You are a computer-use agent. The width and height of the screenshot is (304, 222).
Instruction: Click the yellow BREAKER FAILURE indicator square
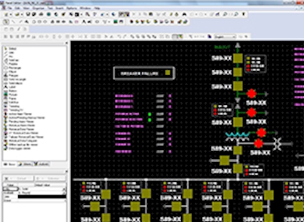(168, 73)
